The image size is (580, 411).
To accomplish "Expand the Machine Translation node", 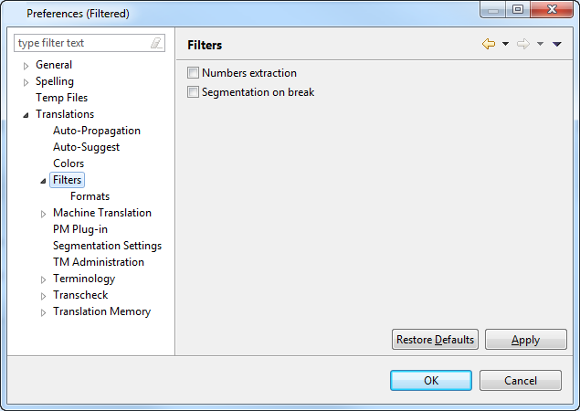I will tap(43, 214).
